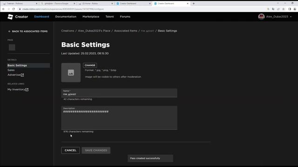The width and height of the screenshot is (298, 167).
Task: Close the active Creator Dashboard tab
Action: point(187,3)
